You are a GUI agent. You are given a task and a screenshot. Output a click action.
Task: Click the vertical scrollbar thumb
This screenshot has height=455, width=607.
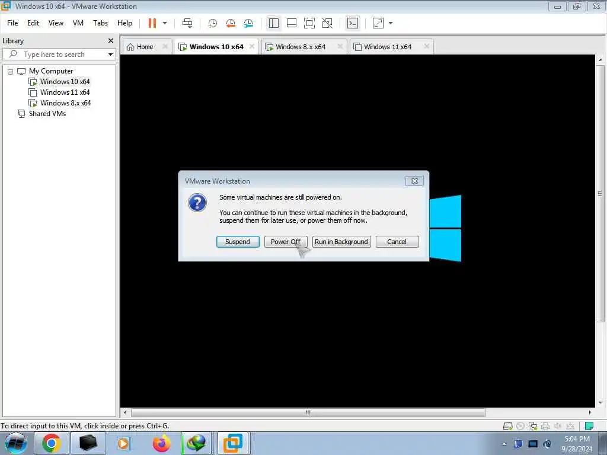[600, 194]
